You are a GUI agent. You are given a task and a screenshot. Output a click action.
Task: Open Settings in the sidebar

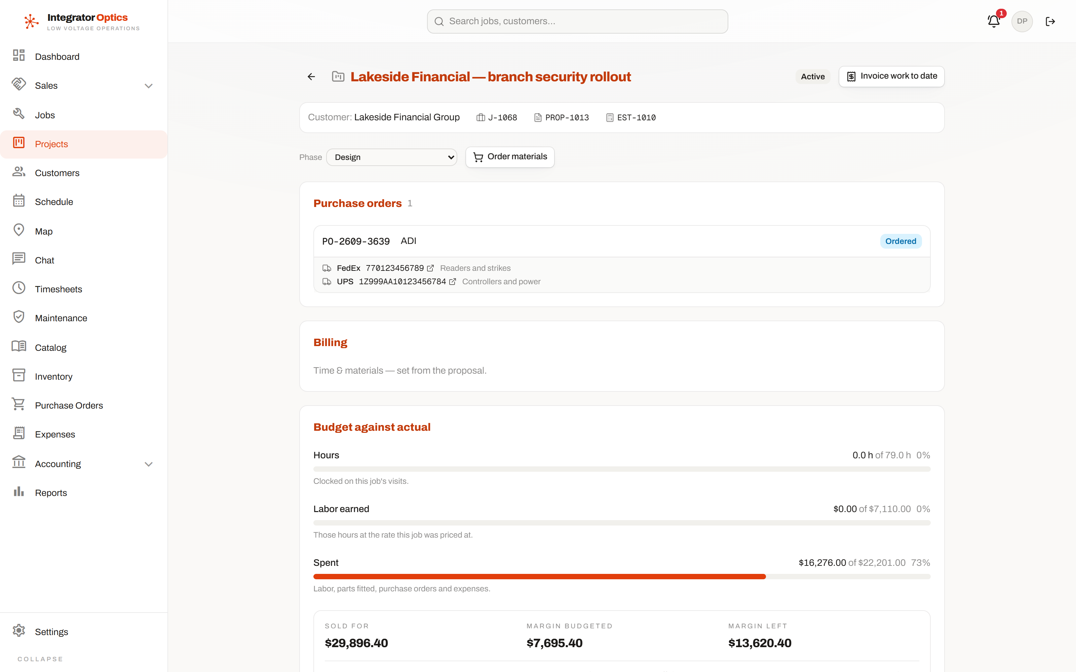[84, 632]
